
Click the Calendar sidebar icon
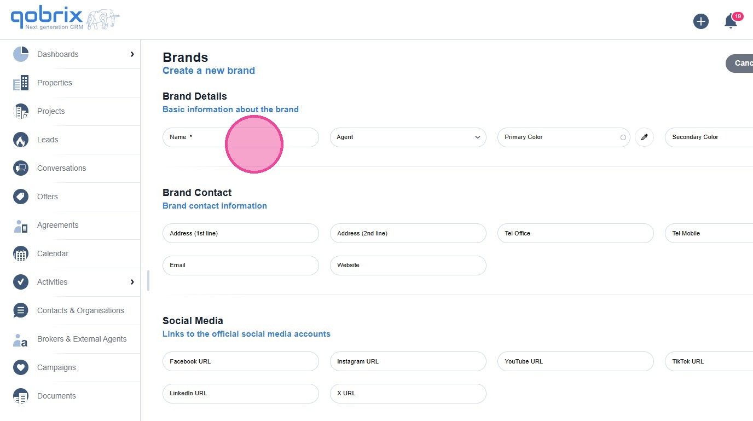tap(21, 253)
